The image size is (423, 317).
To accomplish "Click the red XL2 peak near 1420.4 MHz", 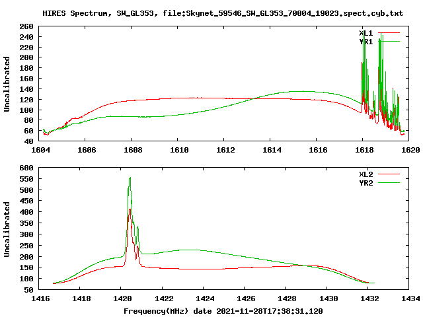I will coord(130,210).
